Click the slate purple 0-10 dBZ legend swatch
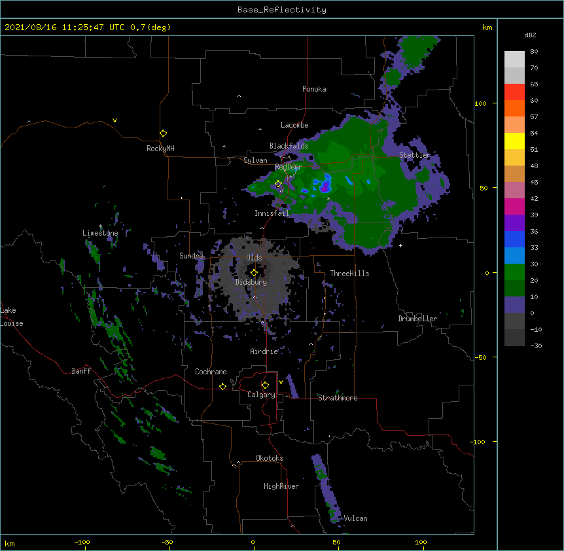This screenshot has width=564, height=551. (x=514, y=305)
